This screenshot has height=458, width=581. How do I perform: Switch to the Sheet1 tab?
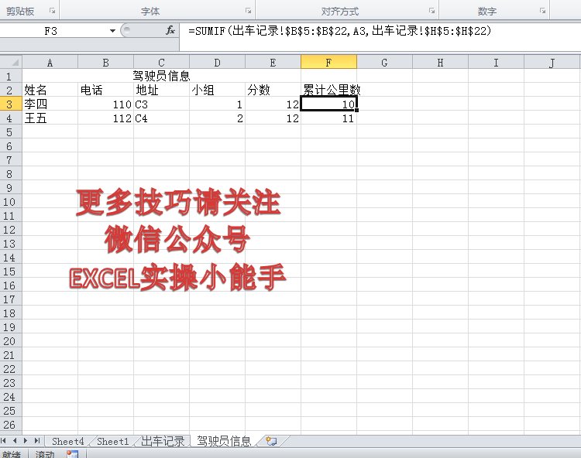tap(112, 441)
